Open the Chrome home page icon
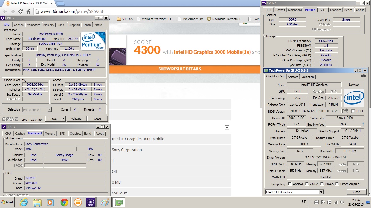This screenshot has width=371, height=208. 28,11
